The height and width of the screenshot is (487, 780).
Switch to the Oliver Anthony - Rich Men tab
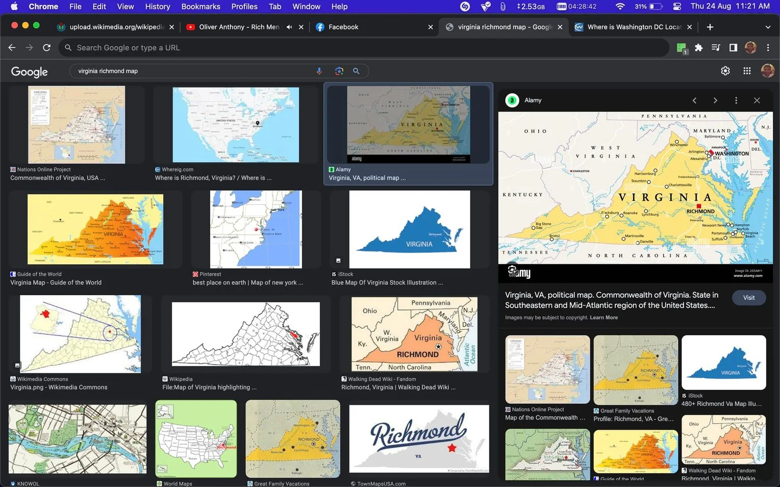239,27
